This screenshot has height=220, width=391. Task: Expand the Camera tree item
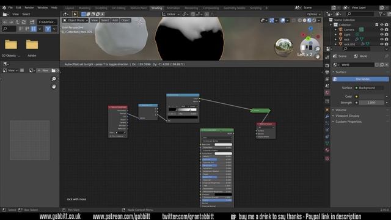[x=335, y=30]
